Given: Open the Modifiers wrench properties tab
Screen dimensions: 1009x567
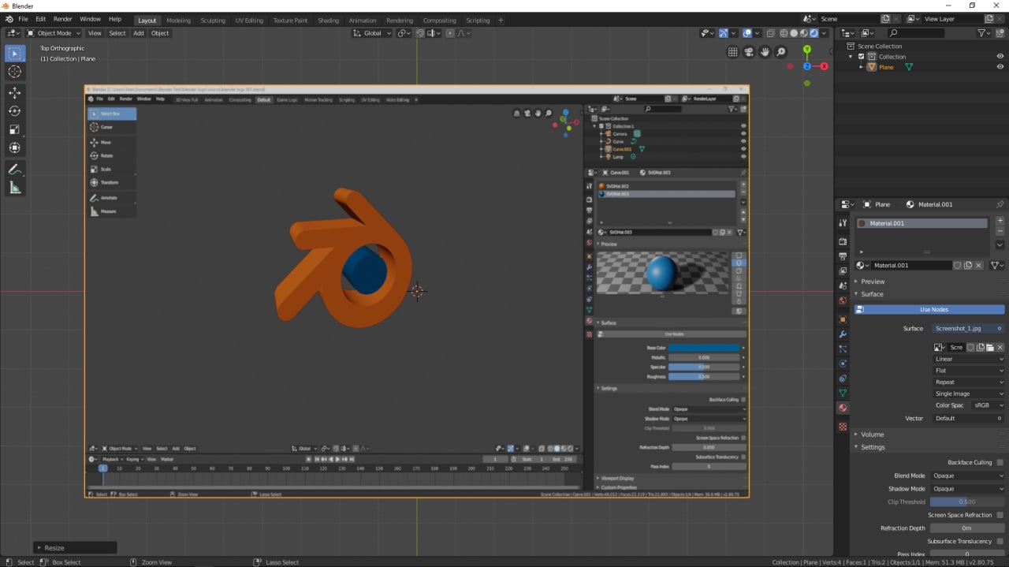Looking at the screenshot, I should (x=843, y=334).
